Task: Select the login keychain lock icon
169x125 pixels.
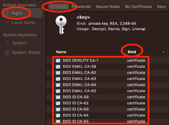Action: 7,13
